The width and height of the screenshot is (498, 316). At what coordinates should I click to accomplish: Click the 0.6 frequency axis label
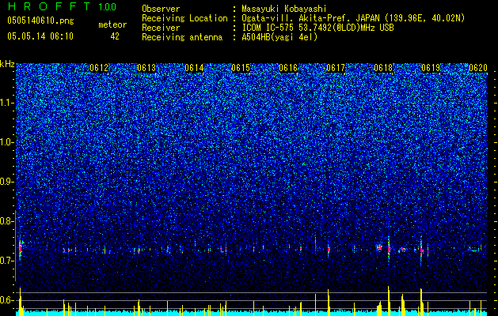click(x=6, y=300)
